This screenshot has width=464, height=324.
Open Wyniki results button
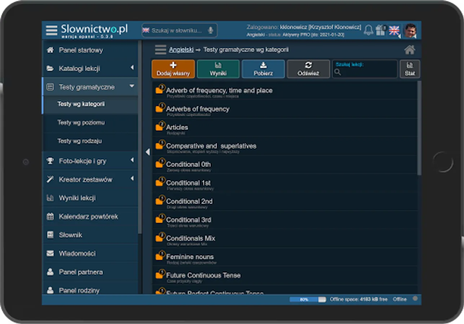coord(218,69)
